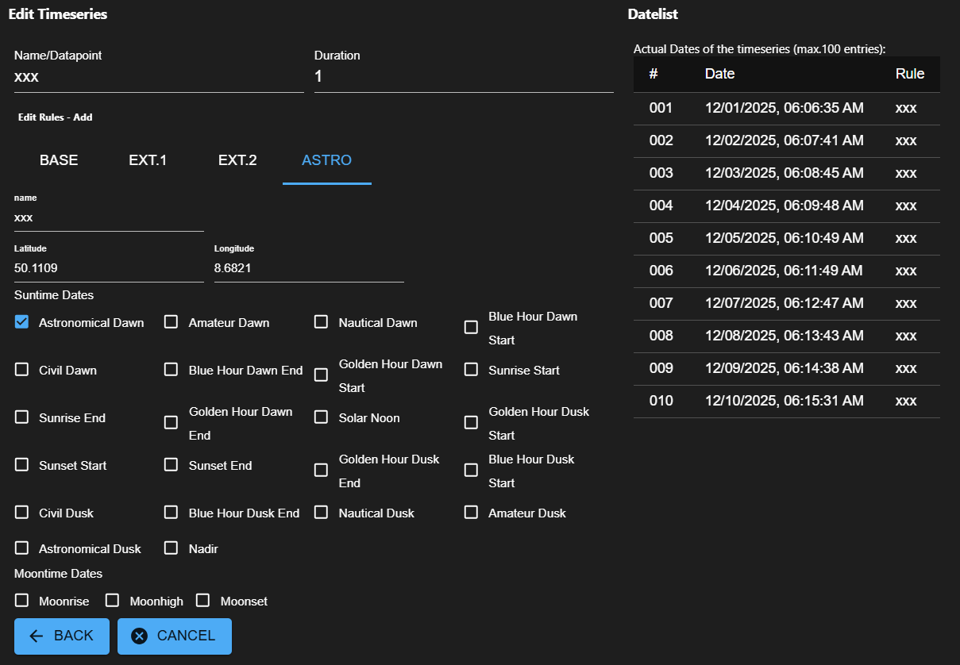Toggle the Civil Dusk checkbox

point(22,512)
